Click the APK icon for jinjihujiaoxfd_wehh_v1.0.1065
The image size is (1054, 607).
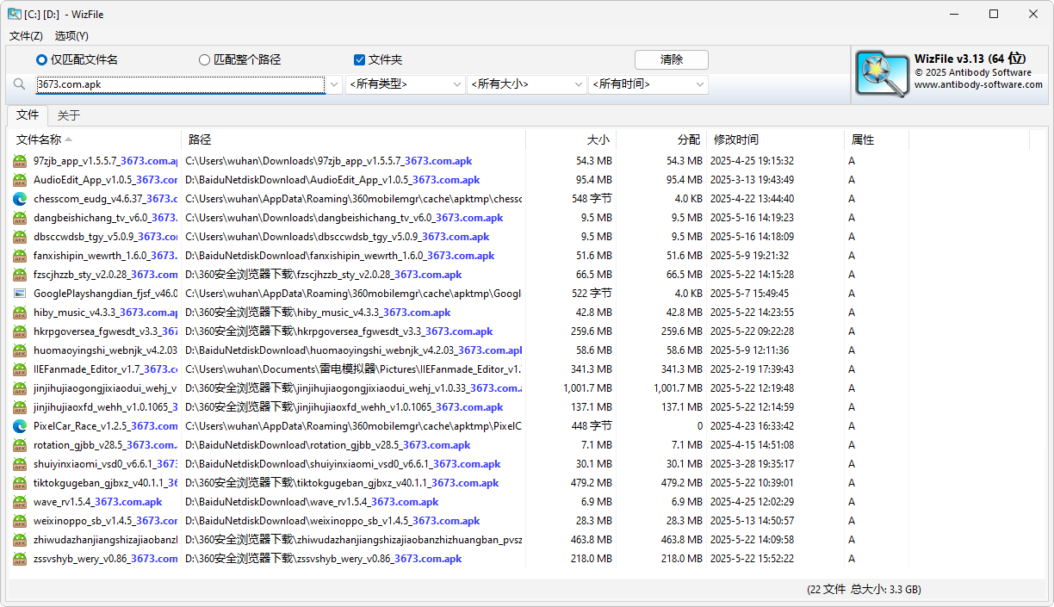(x=20, y=407)
